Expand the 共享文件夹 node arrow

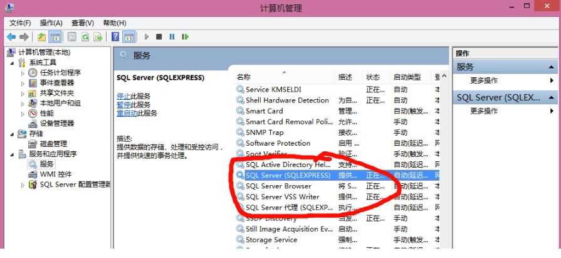tap(23, 94)
